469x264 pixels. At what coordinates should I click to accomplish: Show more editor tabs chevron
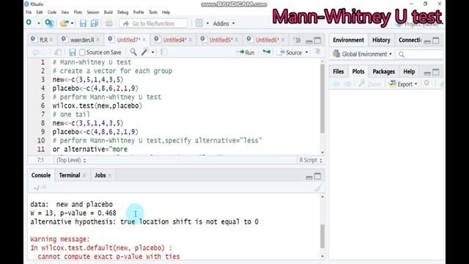click(x=297, y=40)
